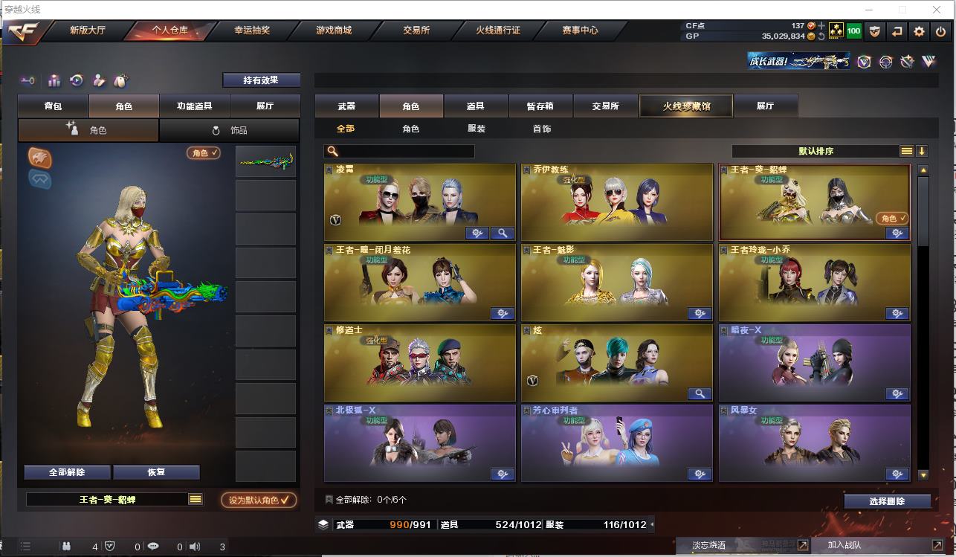
Task: Open the settings gear in the top bar
Action: 920,31
